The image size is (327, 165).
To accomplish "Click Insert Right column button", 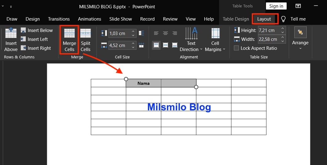I will pos(36,48).
